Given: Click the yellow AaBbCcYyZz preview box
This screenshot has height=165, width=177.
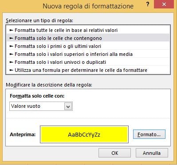Looking at the screenshot, I should point(84,134).
